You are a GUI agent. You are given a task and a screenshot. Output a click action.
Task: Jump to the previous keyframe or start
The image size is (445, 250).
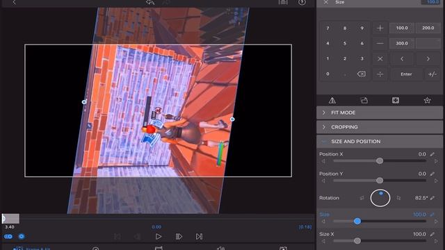[118, 236]
